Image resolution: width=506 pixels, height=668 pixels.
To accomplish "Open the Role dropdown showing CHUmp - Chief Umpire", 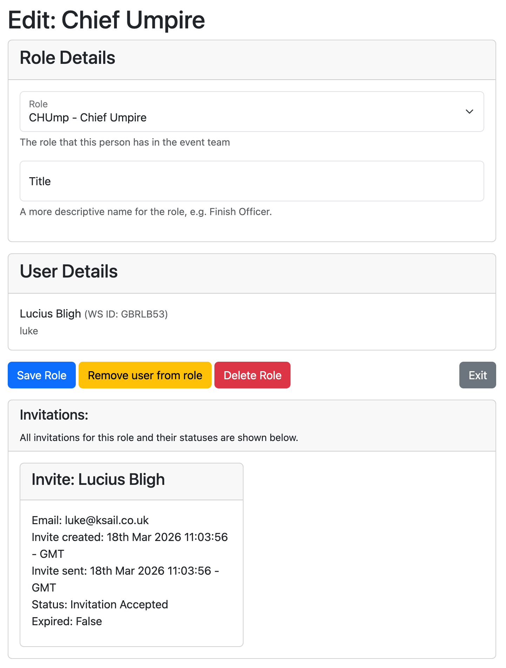I will (x=246, y=112).
